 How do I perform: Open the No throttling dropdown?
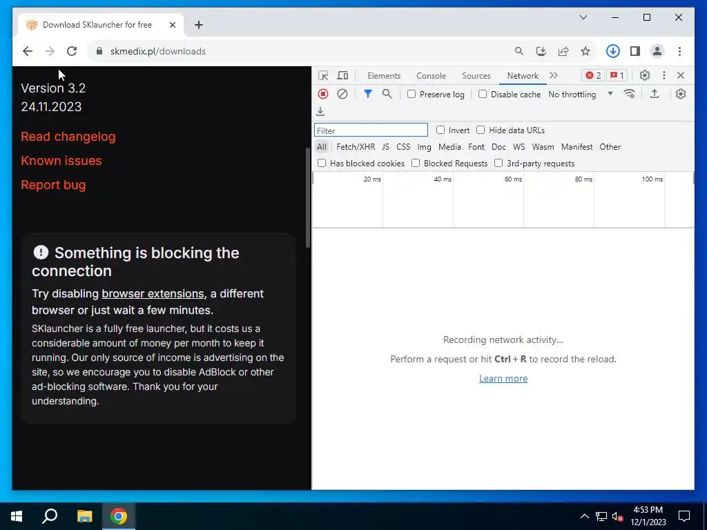pyautogui.click(x=581, y=94)
